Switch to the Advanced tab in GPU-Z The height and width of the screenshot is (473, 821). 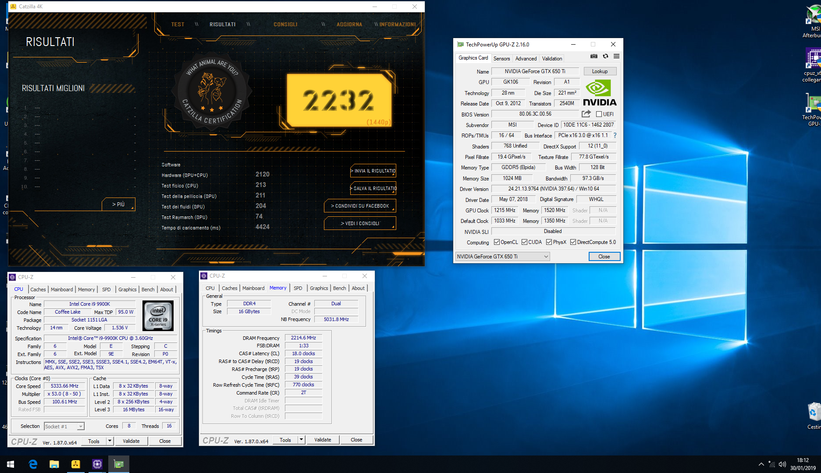[526, 59]
